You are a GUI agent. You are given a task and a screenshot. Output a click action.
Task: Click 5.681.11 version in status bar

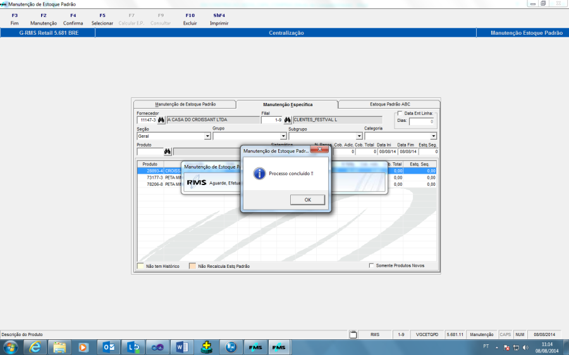pos(455,334)
